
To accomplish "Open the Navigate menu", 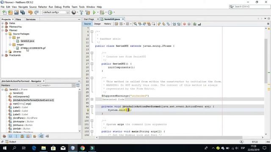I will (x=23, y=7).
